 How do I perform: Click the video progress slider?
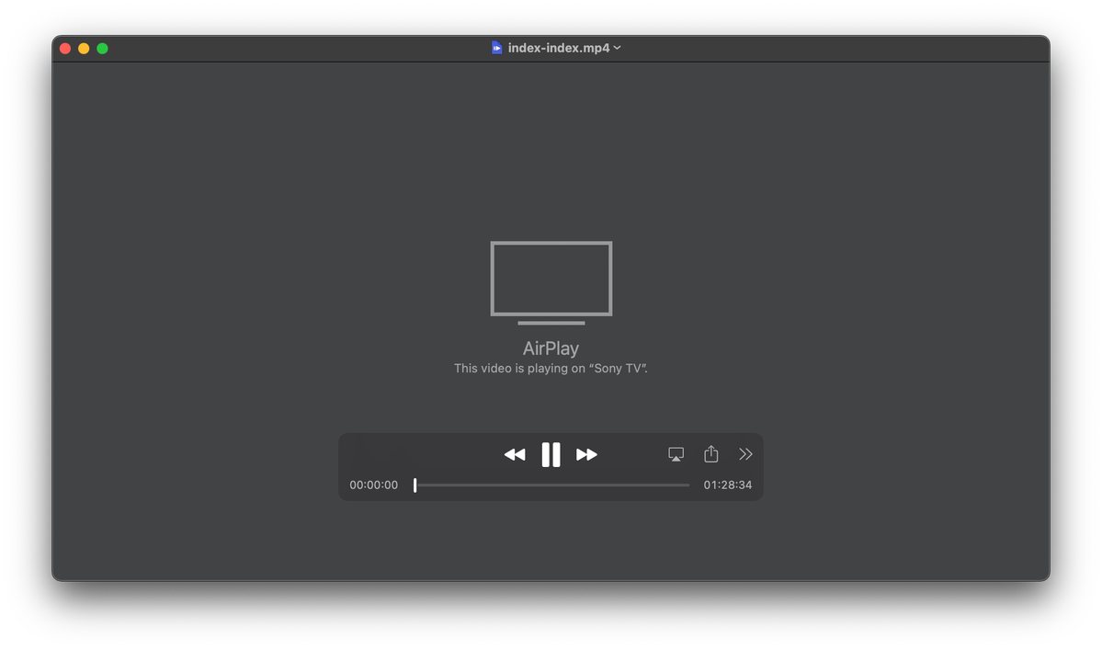pyautogui.click(x=551, y=485)
